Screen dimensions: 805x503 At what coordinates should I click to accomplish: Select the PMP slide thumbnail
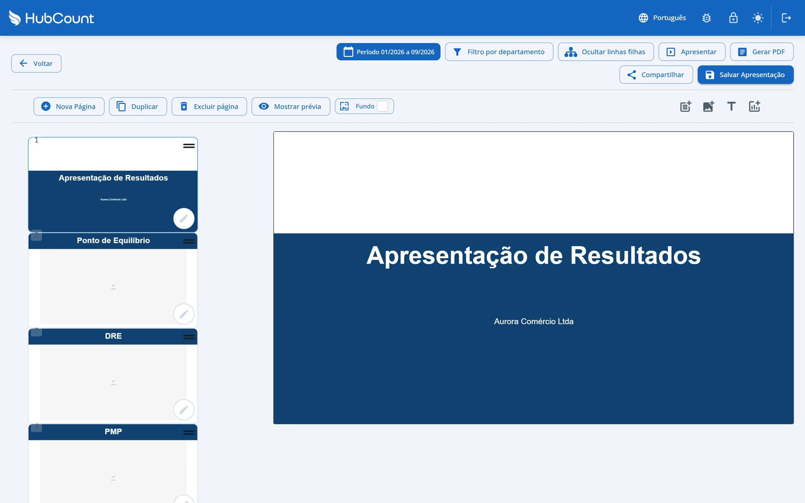[113, 463]
